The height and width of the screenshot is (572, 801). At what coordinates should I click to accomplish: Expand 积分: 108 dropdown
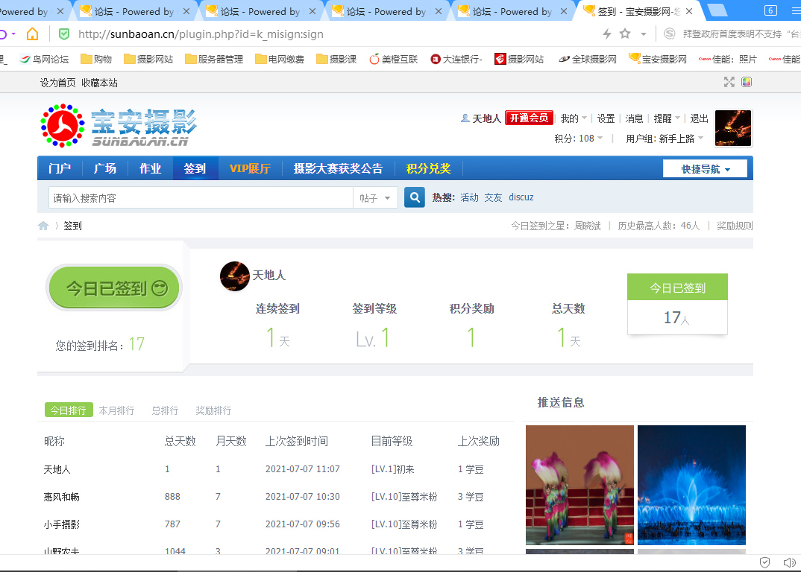[578, 139]
